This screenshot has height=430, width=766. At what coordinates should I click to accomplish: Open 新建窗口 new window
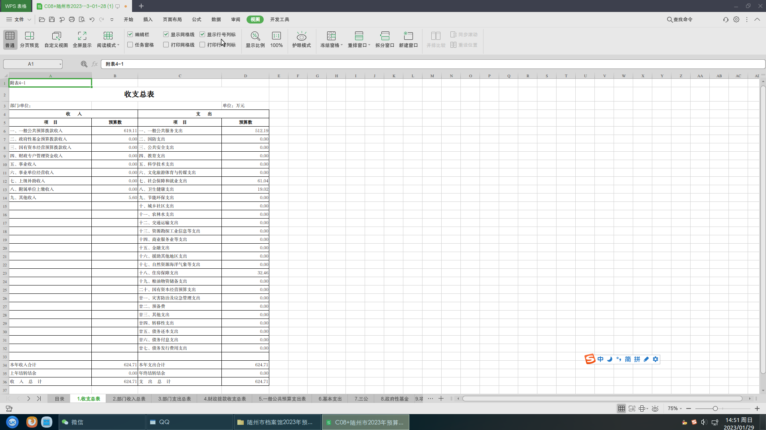[408, 36]
